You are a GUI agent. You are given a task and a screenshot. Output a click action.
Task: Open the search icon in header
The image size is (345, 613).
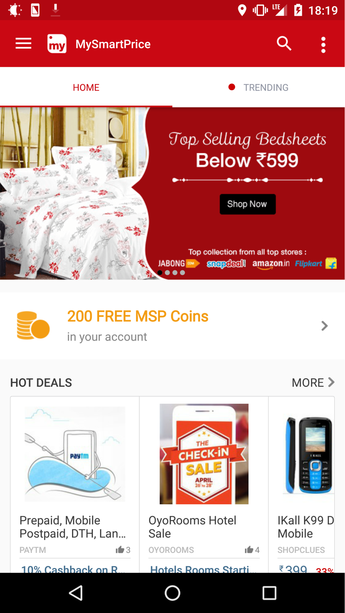coord(284,44)
